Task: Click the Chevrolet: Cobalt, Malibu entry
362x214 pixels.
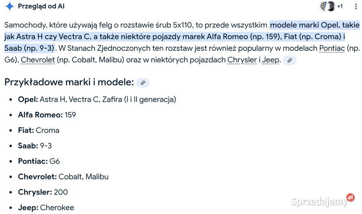Action: [63, 177]
